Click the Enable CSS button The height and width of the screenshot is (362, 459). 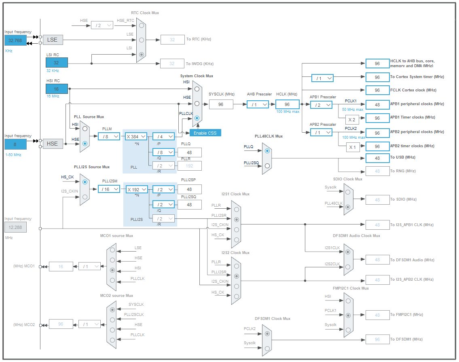coord(205,133)
